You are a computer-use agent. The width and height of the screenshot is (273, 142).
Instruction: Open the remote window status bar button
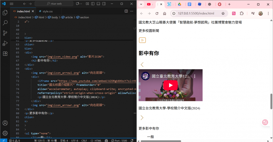[4, 140]
